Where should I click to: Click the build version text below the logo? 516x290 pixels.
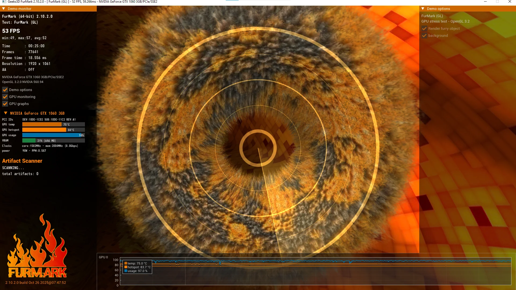[x=36, y=282]
